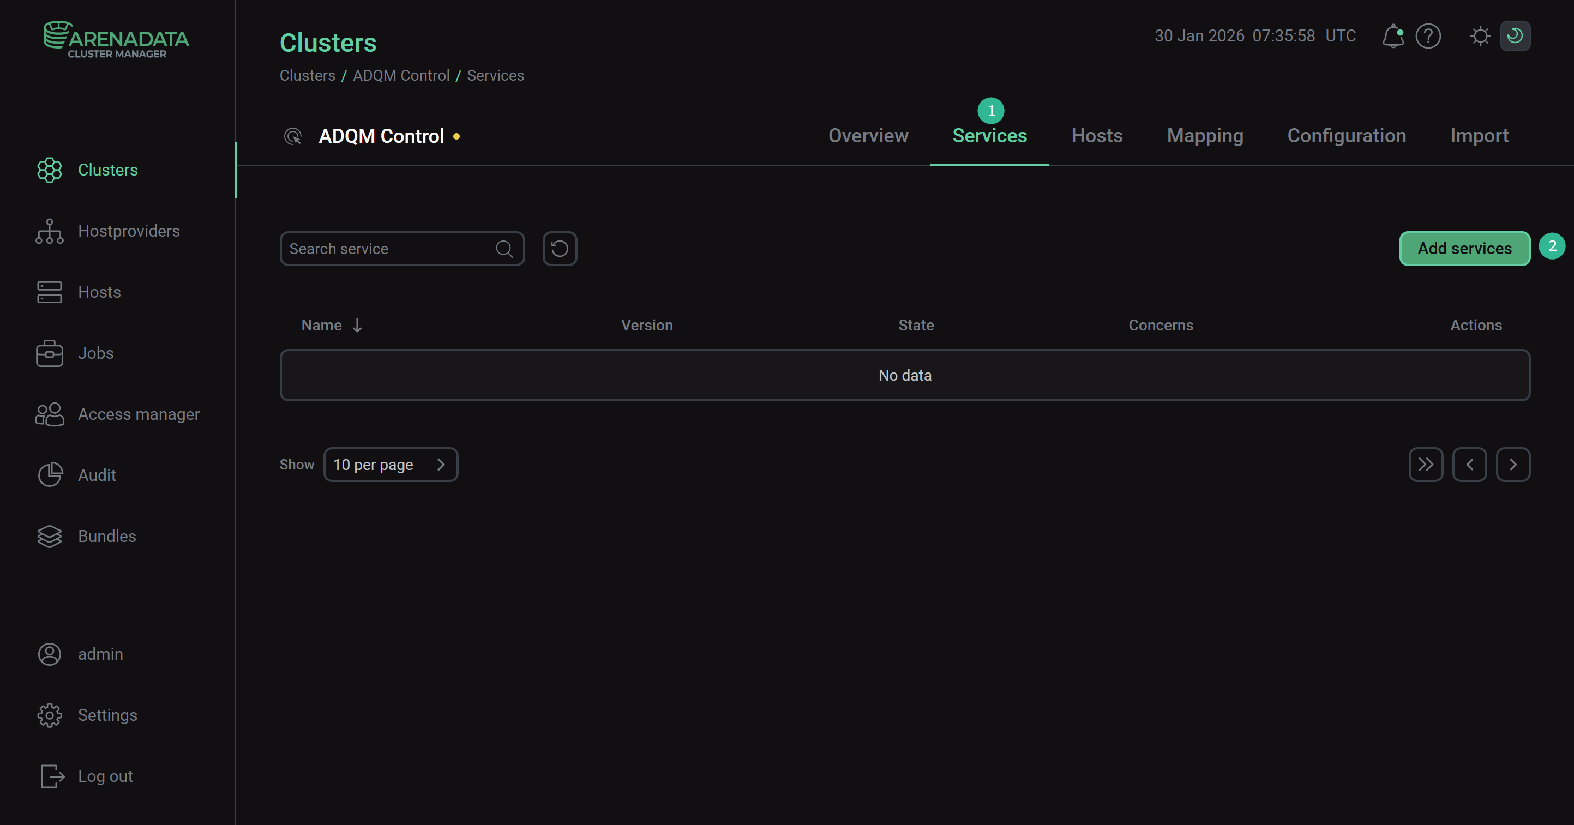Open help using the question mark icon
Screen dimensions: 1574x825
(1428, 36)
